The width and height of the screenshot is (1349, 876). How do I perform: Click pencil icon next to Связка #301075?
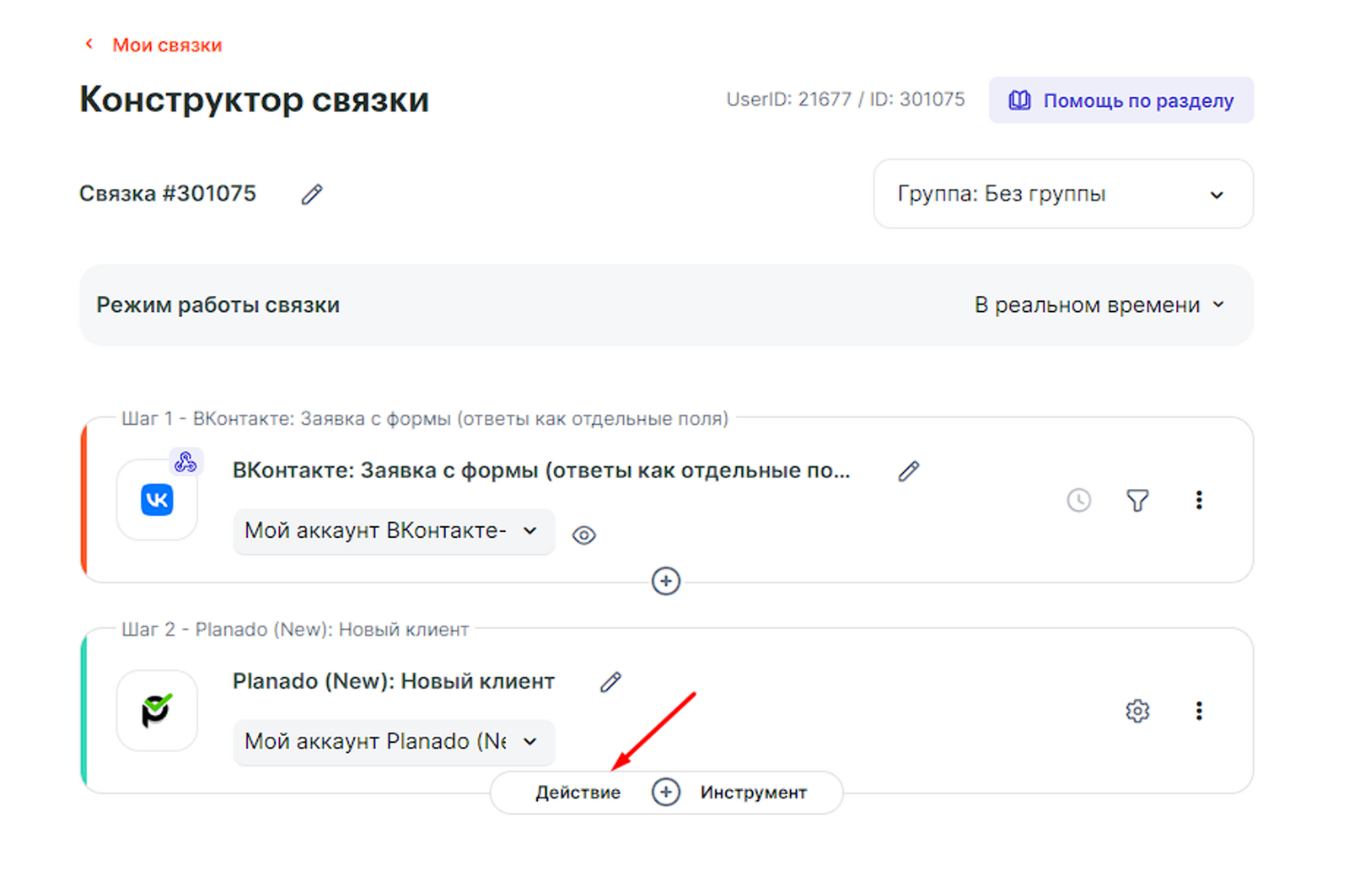(x=312, y=195)
